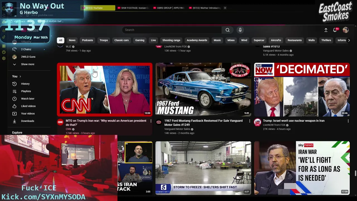The image size is (357, 201).
Task: Play the CNN Trump and MTG thumbnail
Action: coord(105,89)
